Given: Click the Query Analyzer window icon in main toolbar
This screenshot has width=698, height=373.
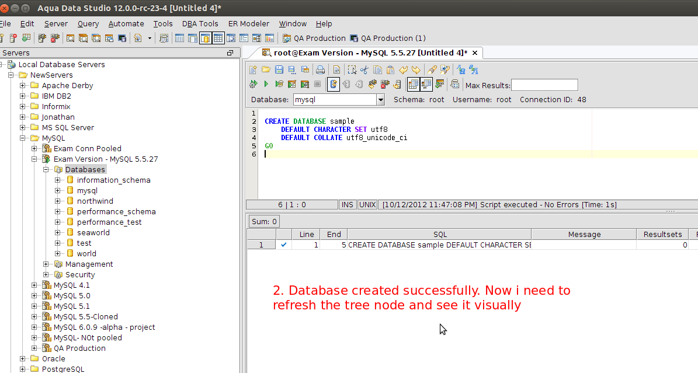Looking at the screenshot, I should coord(70,39).
